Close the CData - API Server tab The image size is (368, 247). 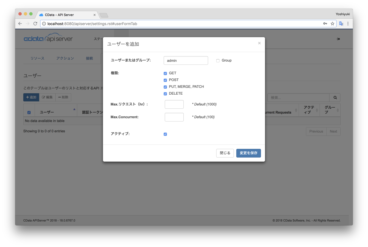tap(95, 15)
